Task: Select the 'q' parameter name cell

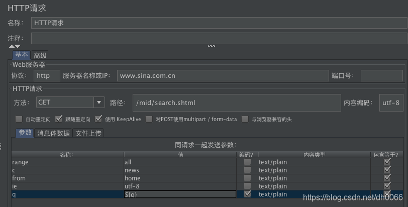Action: click(68, 194)
